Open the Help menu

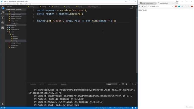click(30, 4)
